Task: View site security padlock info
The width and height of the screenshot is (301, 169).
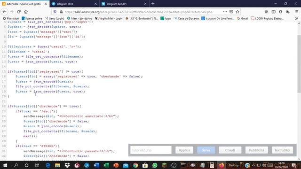Action: point(61,12)
